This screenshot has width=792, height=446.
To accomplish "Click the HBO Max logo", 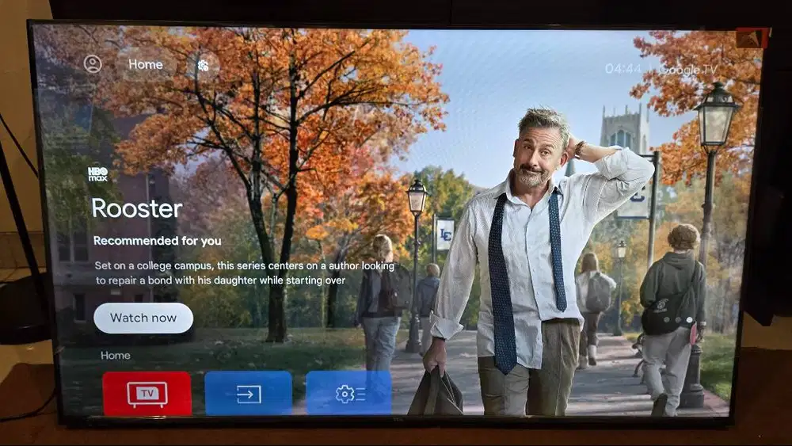I will [x=98, y=173].
